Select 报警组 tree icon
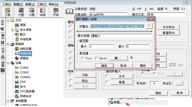This screenshot has height=107, width=192. tap(17, 58)
